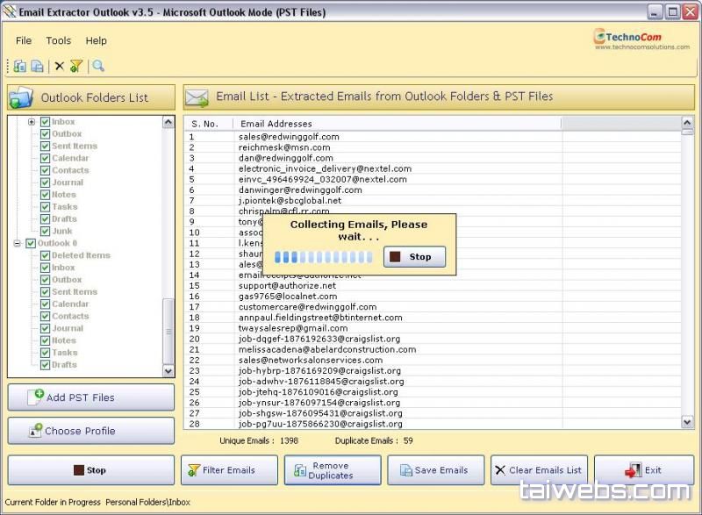
Task: Click the envelope icon beside Email List header
Action: point(197,97)
